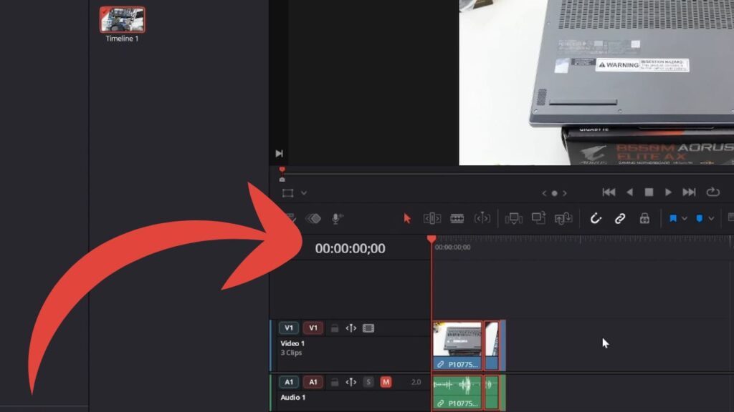Open the Timeline 1 thumbnail

tap(122, 20)
